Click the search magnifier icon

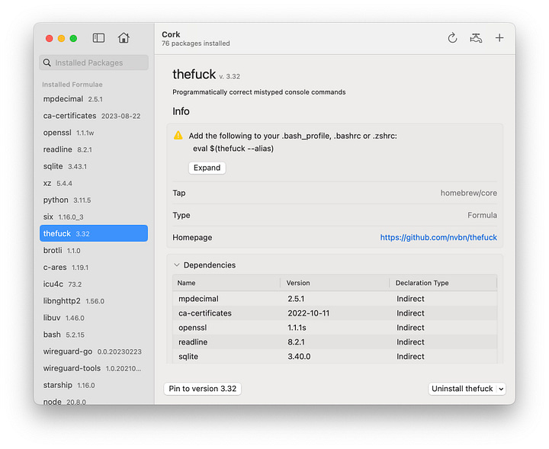(x=47, y=63)
